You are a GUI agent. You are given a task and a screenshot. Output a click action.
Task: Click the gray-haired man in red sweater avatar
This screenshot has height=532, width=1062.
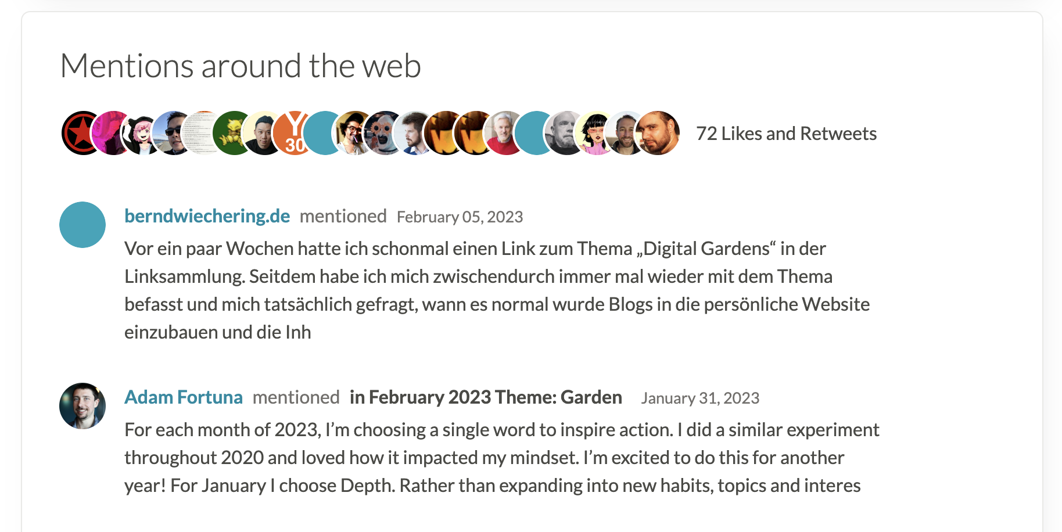(x=504, y=132)
